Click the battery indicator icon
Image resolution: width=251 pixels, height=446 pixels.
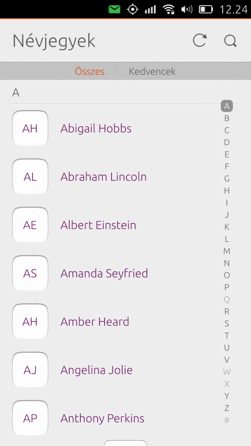pyautogui.click(x=206, y=9)
